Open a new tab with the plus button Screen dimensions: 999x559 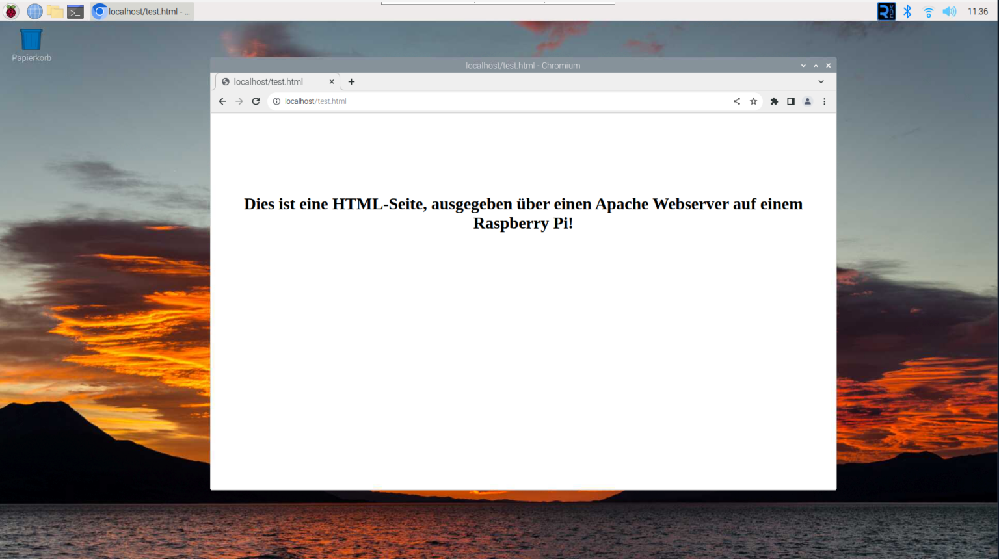click(351, 81)
